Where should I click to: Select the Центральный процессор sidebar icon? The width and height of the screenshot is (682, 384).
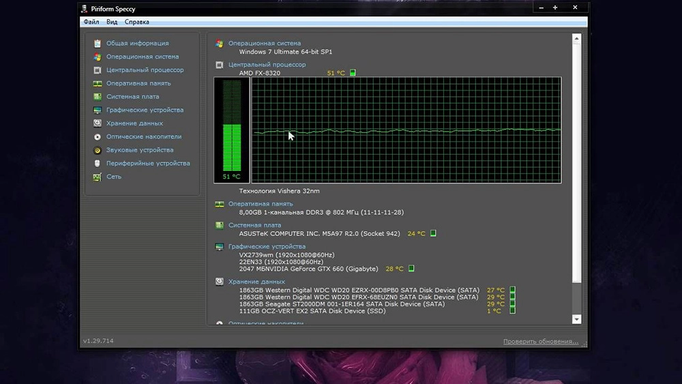[98, 70]
